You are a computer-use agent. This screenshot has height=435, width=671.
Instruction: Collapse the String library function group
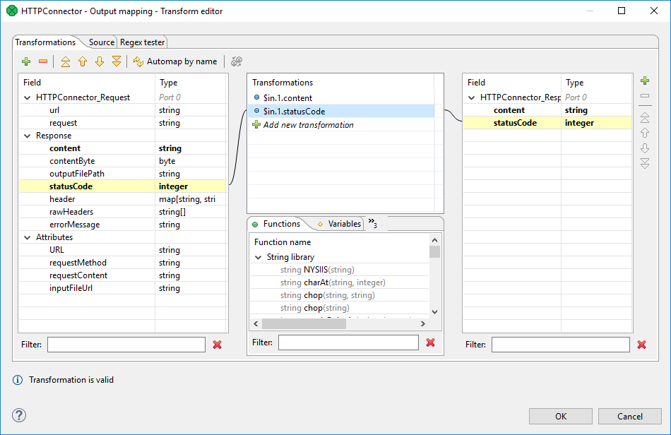pos(258,257)
